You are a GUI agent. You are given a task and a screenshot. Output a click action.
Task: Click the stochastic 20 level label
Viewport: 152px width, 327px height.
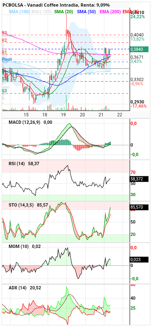click(133, 234)
